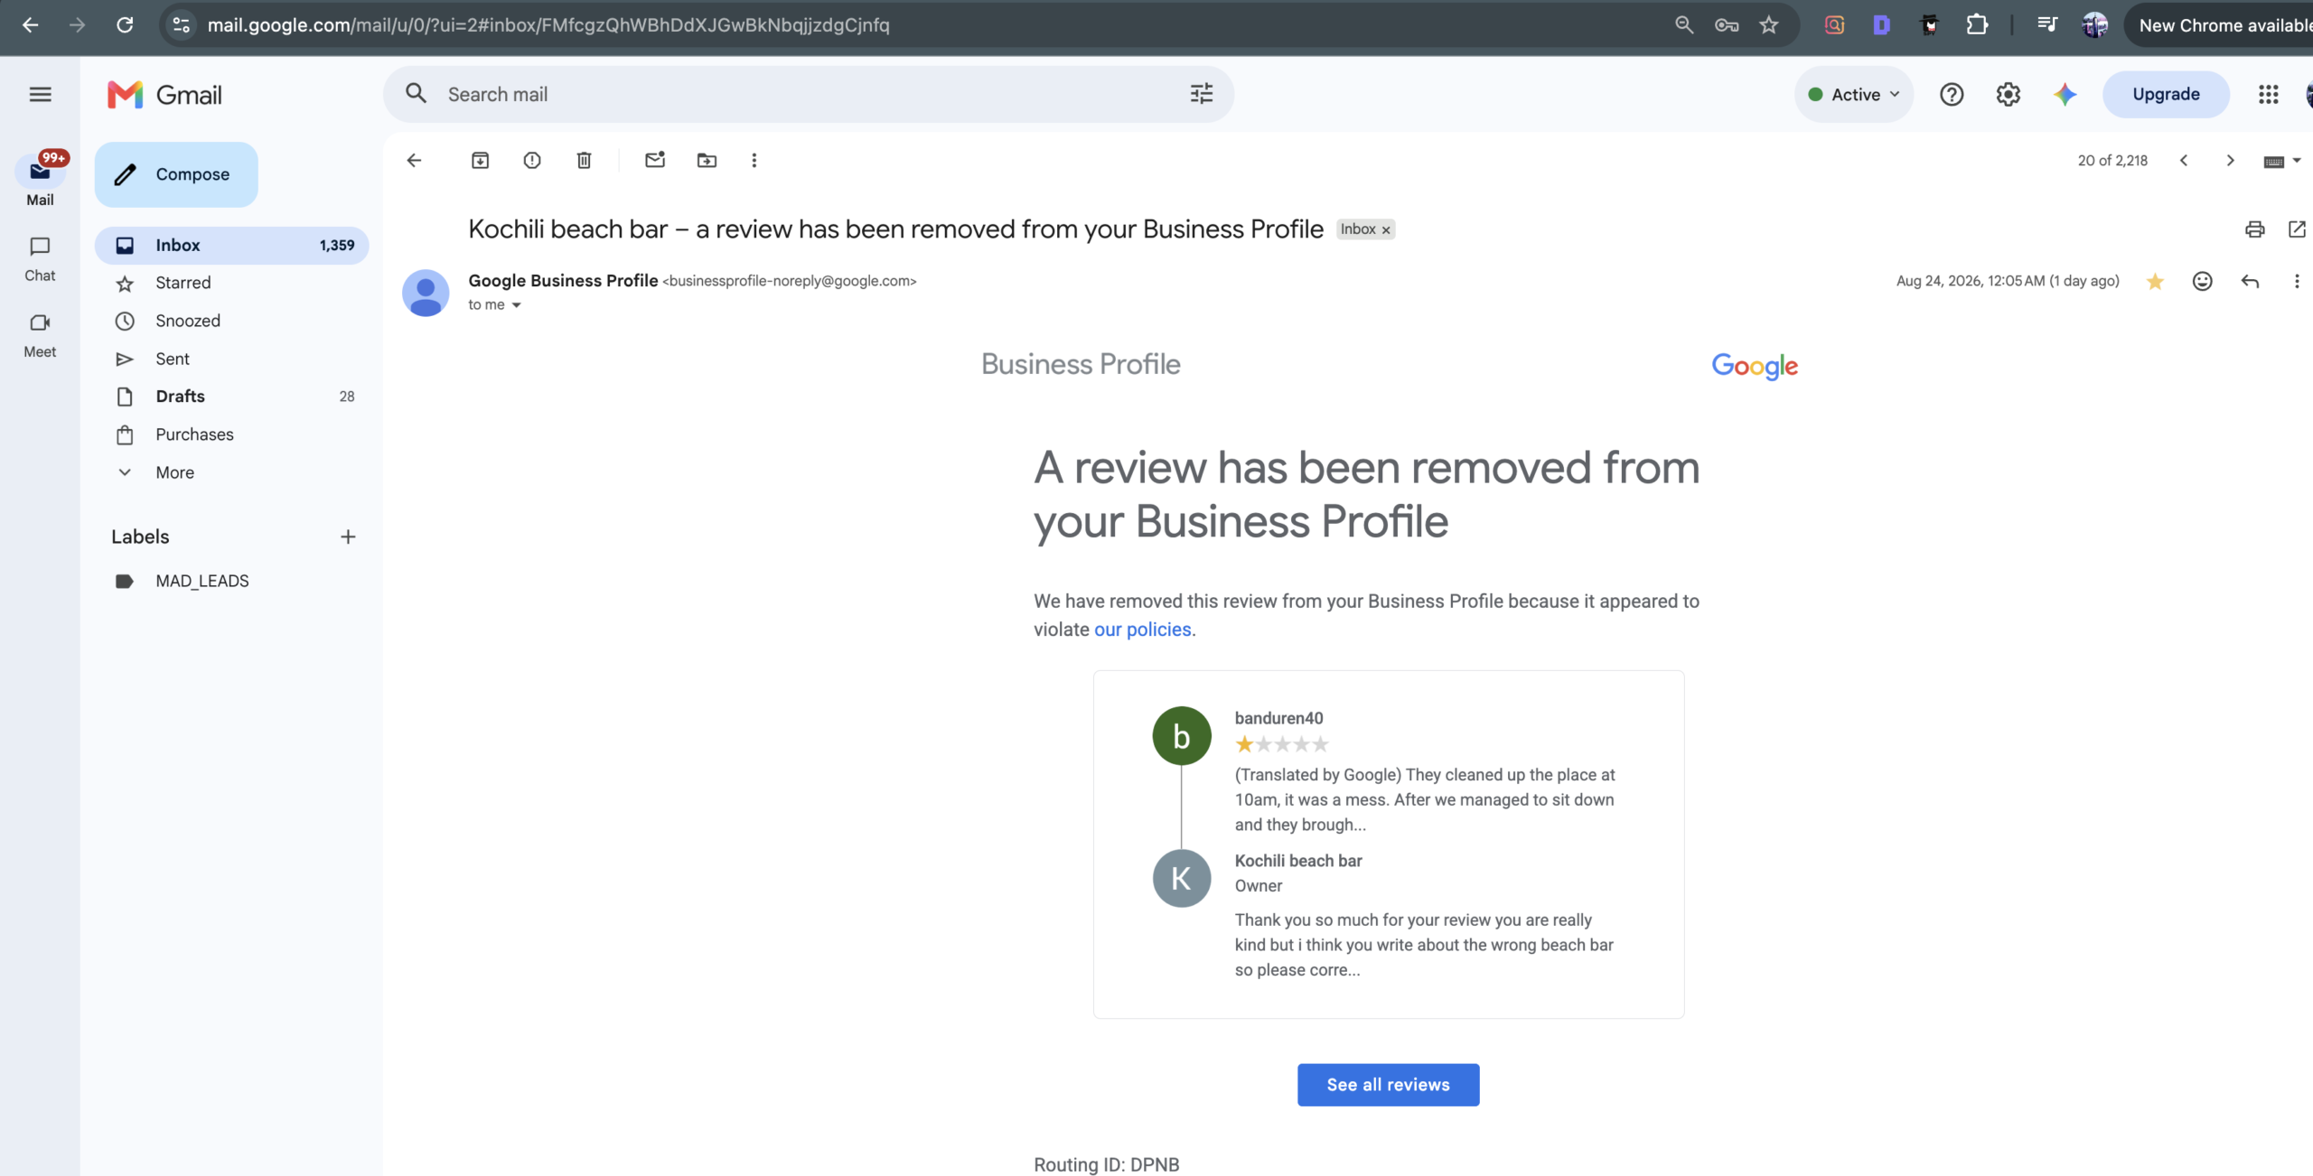Viewport: 2313px width, 1176px height.
Task: Create a new label with the plus icon
Action: (348, 537)
